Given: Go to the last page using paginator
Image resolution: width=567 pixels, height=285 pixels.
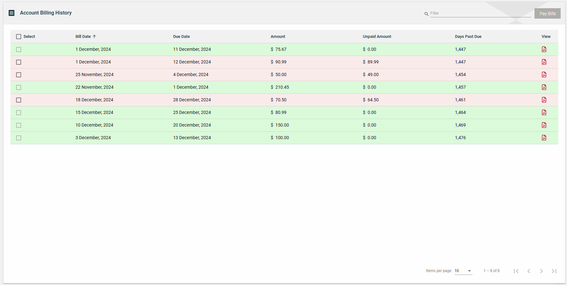Looking at the screenshot, I should pos(554,271).
